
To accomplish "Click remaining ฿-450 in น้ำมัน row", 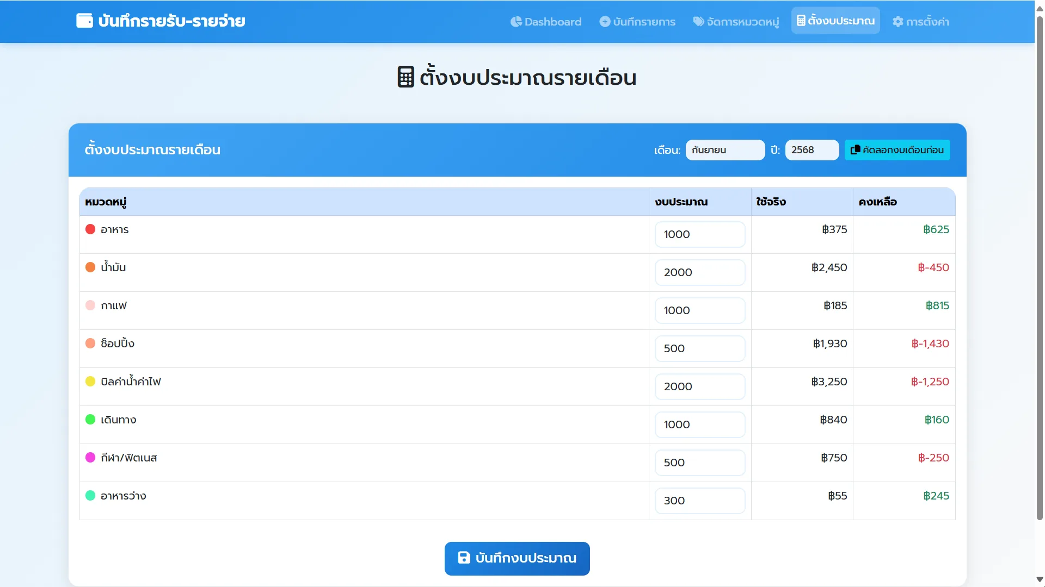I will [933, 267].
